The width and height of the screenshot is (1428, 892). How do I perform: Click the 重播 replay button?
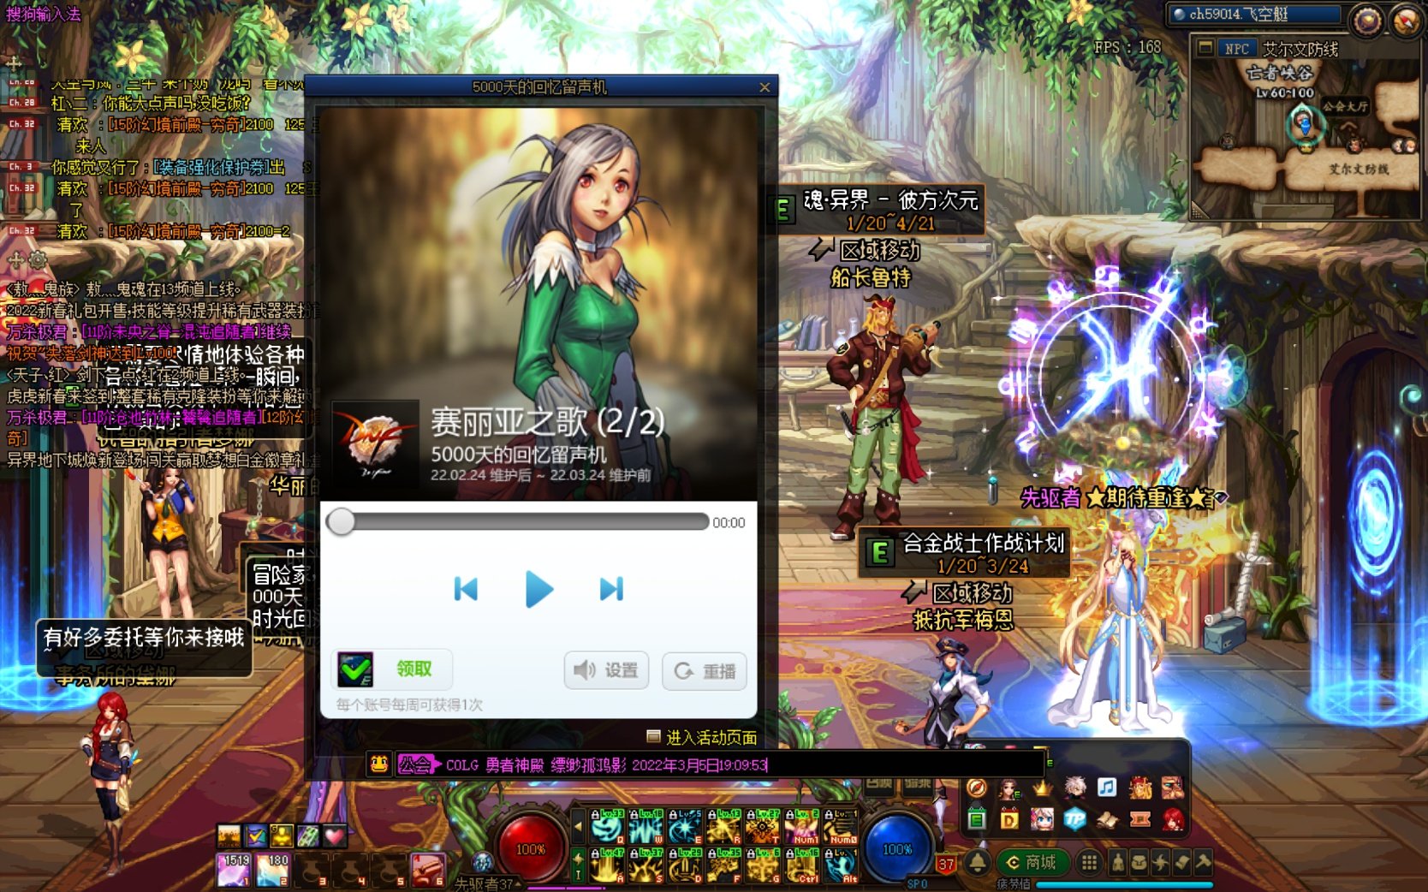click(705, 671)
